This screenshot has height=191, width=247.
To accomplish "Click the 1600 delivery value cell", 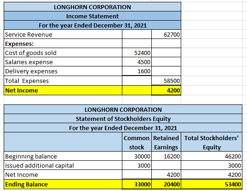I will 137,71.
